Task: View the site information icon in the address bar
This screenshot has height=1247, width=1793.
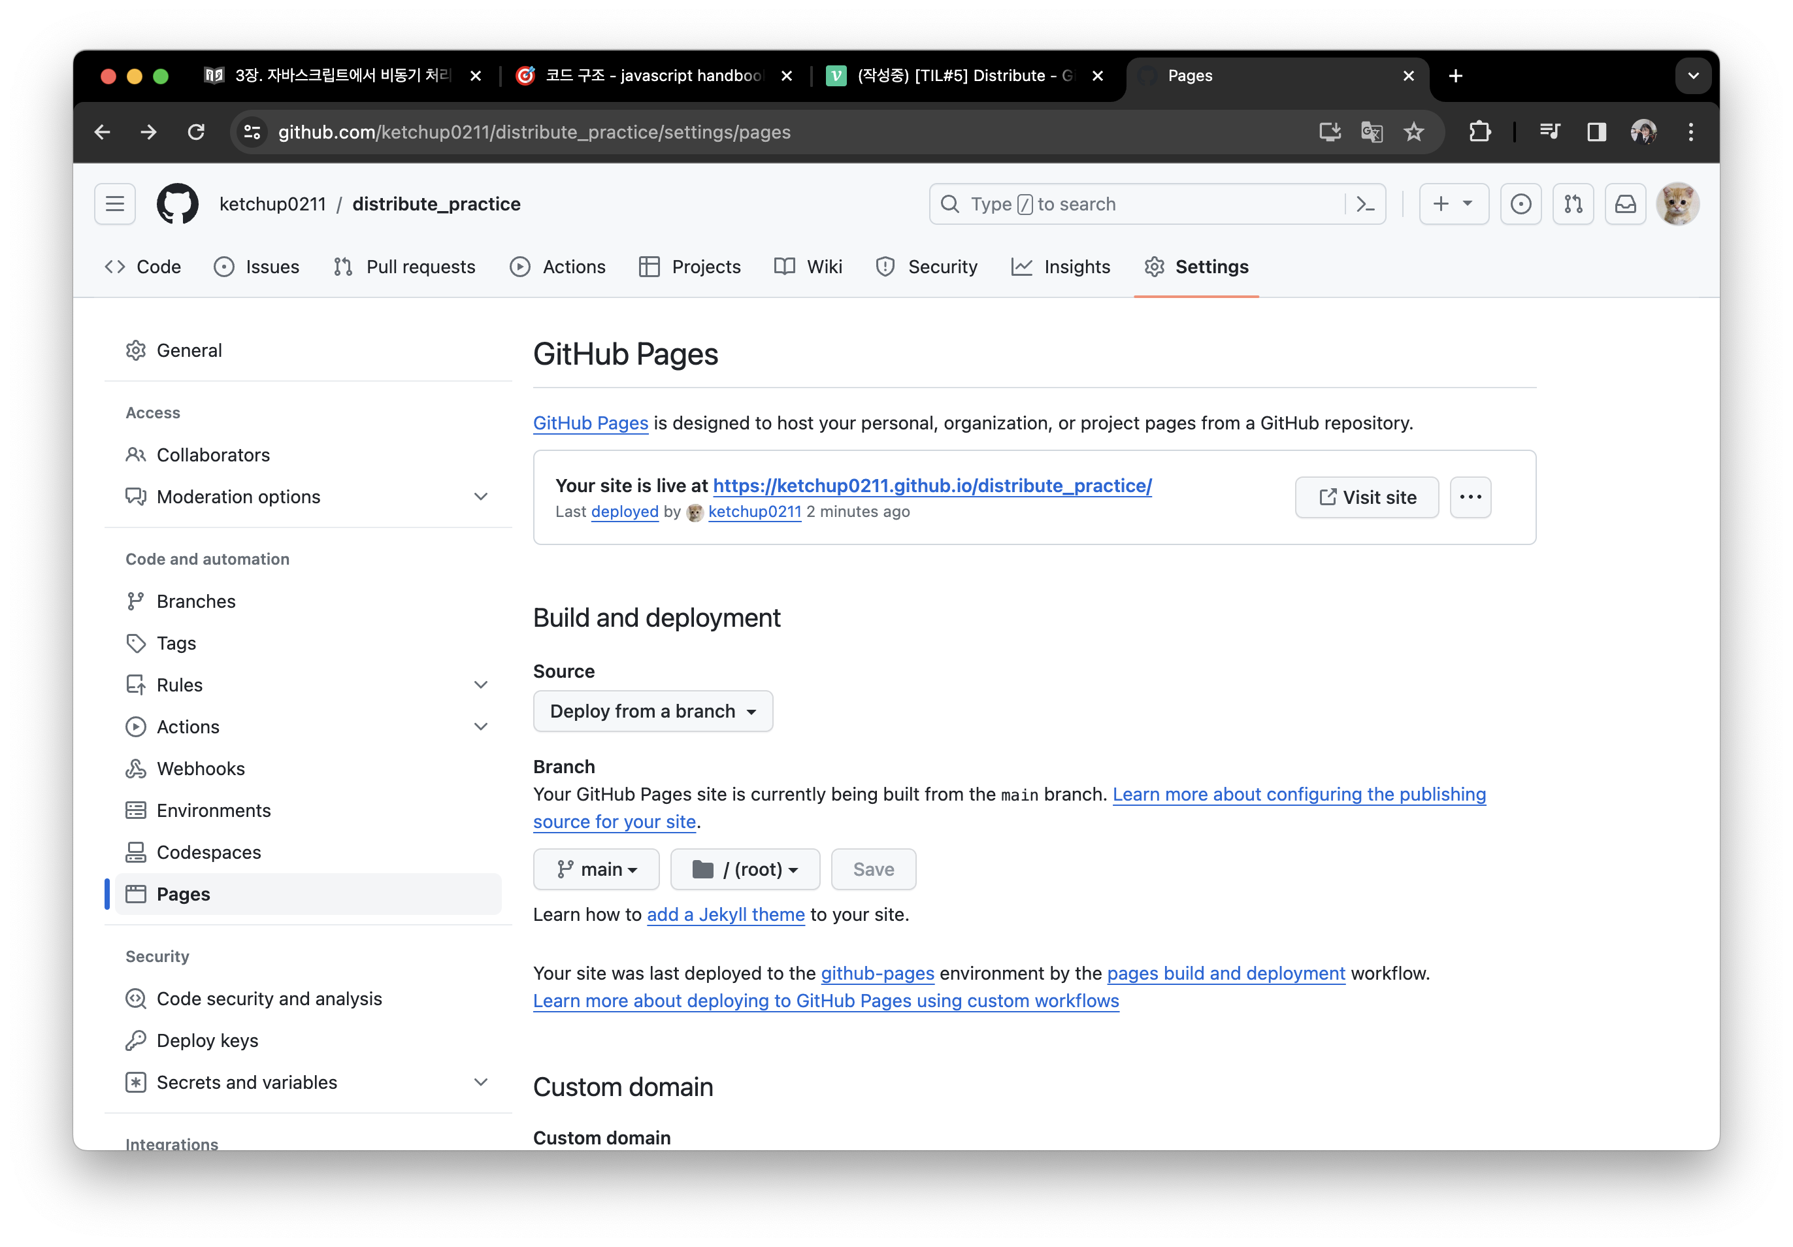Action: click(x=252, y=132)
